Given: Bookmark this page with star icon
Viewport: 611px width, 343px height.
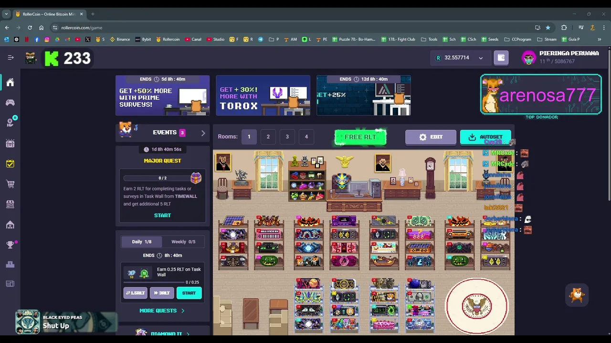Looking at the screenshot, I should [x=548, y=28].
